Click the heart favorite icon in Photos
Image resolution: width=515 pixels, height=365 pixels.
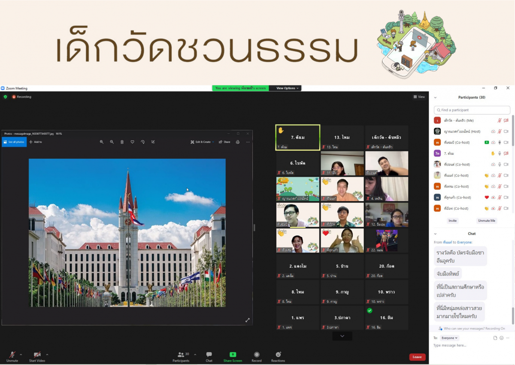(x=132, y=142)
